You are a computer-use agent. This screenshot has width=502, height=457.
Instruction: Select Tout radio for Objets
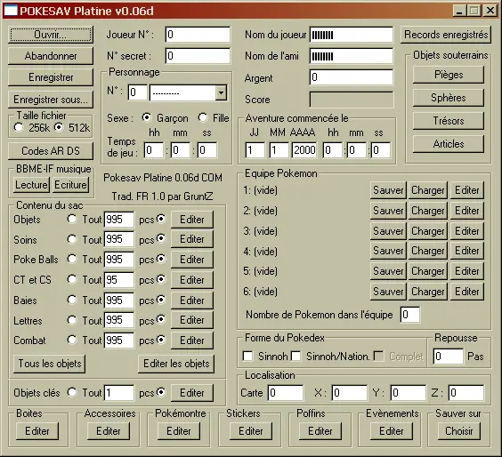[72, 219]
